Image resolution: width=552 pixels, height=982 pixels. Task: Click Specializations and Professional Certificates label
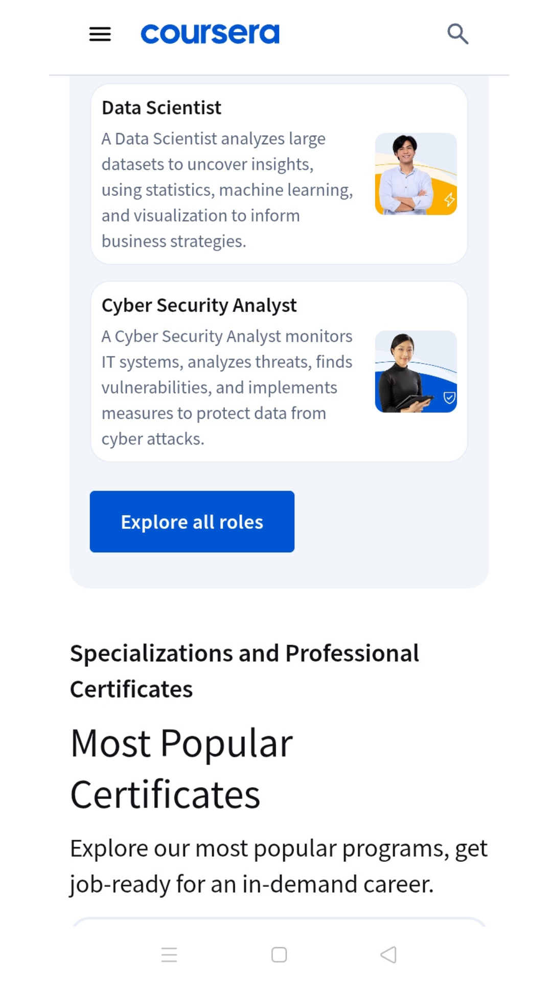pyautogui.click(x=244, y=670)
